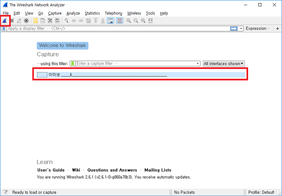The image size is (282, 196).
Task: Click the Save capture file toolbar icon
Action: [43, 21]
